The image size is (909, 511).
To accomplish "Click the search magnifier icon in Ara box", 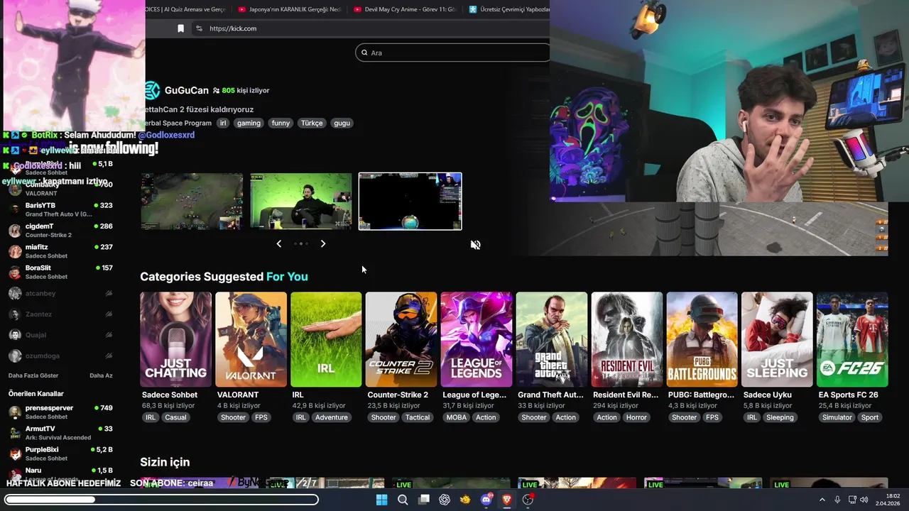I will (x=364, y=53).
